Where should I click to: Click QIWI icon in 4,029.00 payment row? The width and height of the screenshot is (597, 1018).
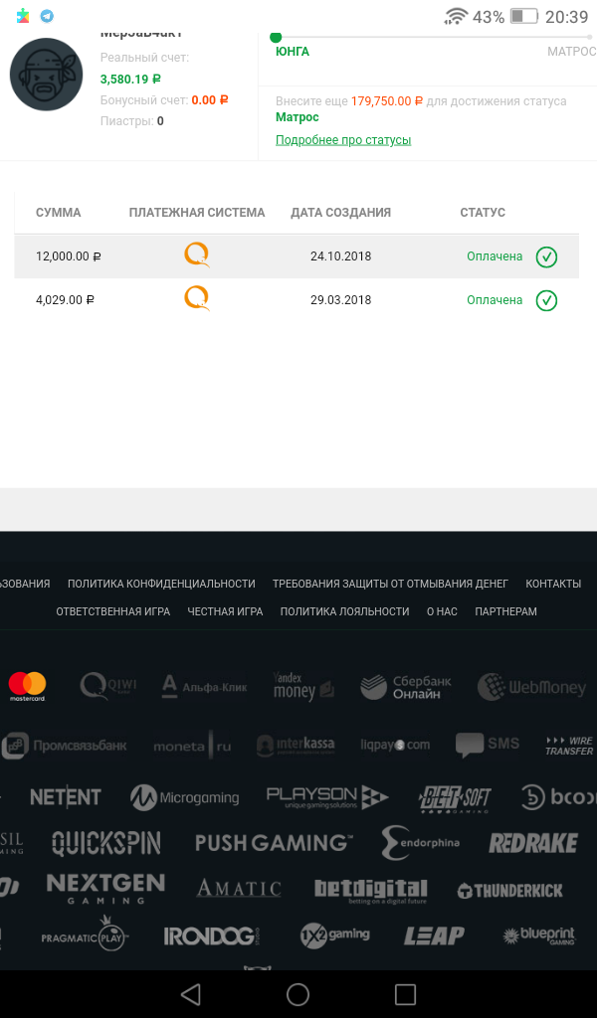(197, 299)
